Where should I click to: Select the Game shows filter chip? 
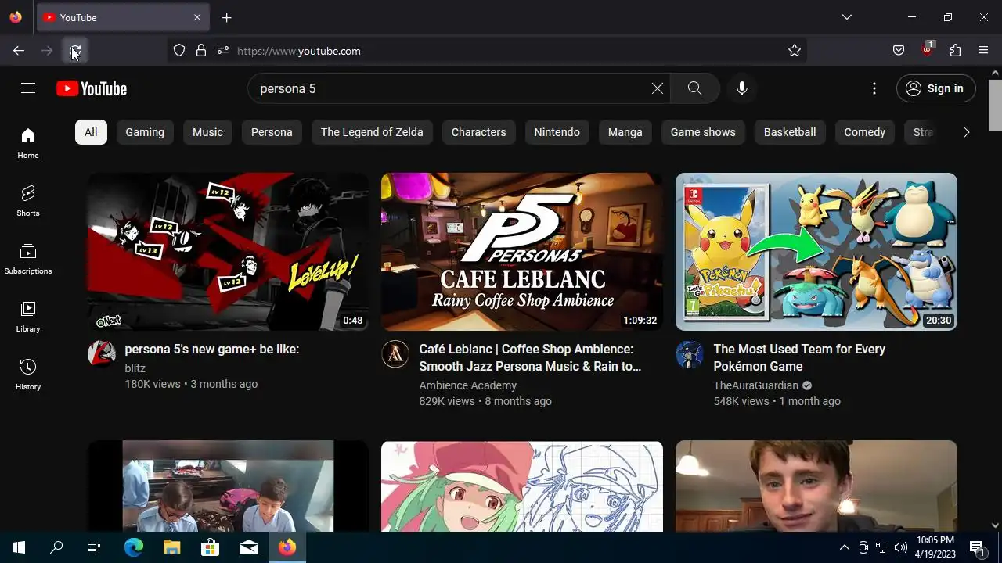[703, 132]
